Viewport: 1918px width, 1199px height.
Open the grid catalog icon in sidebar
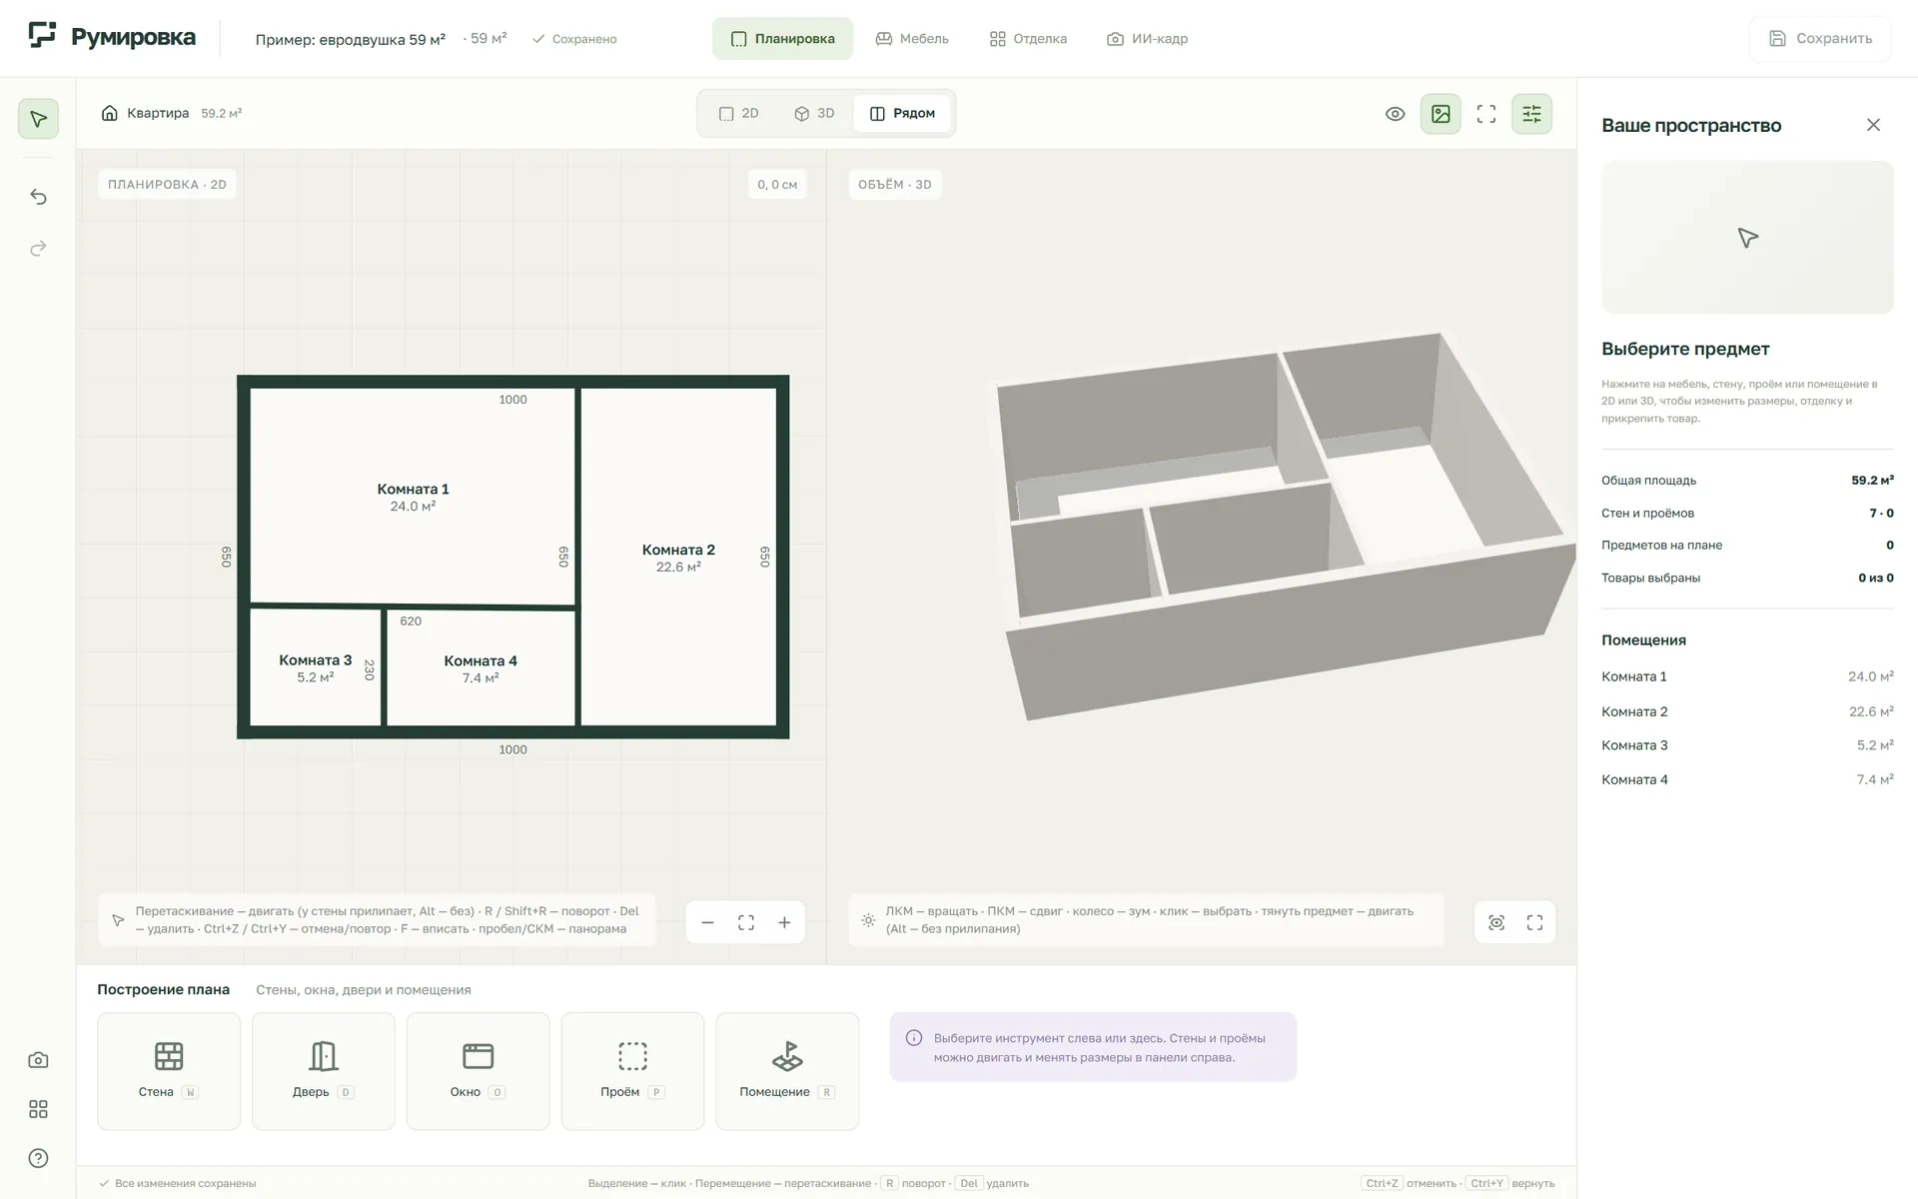38,1109
